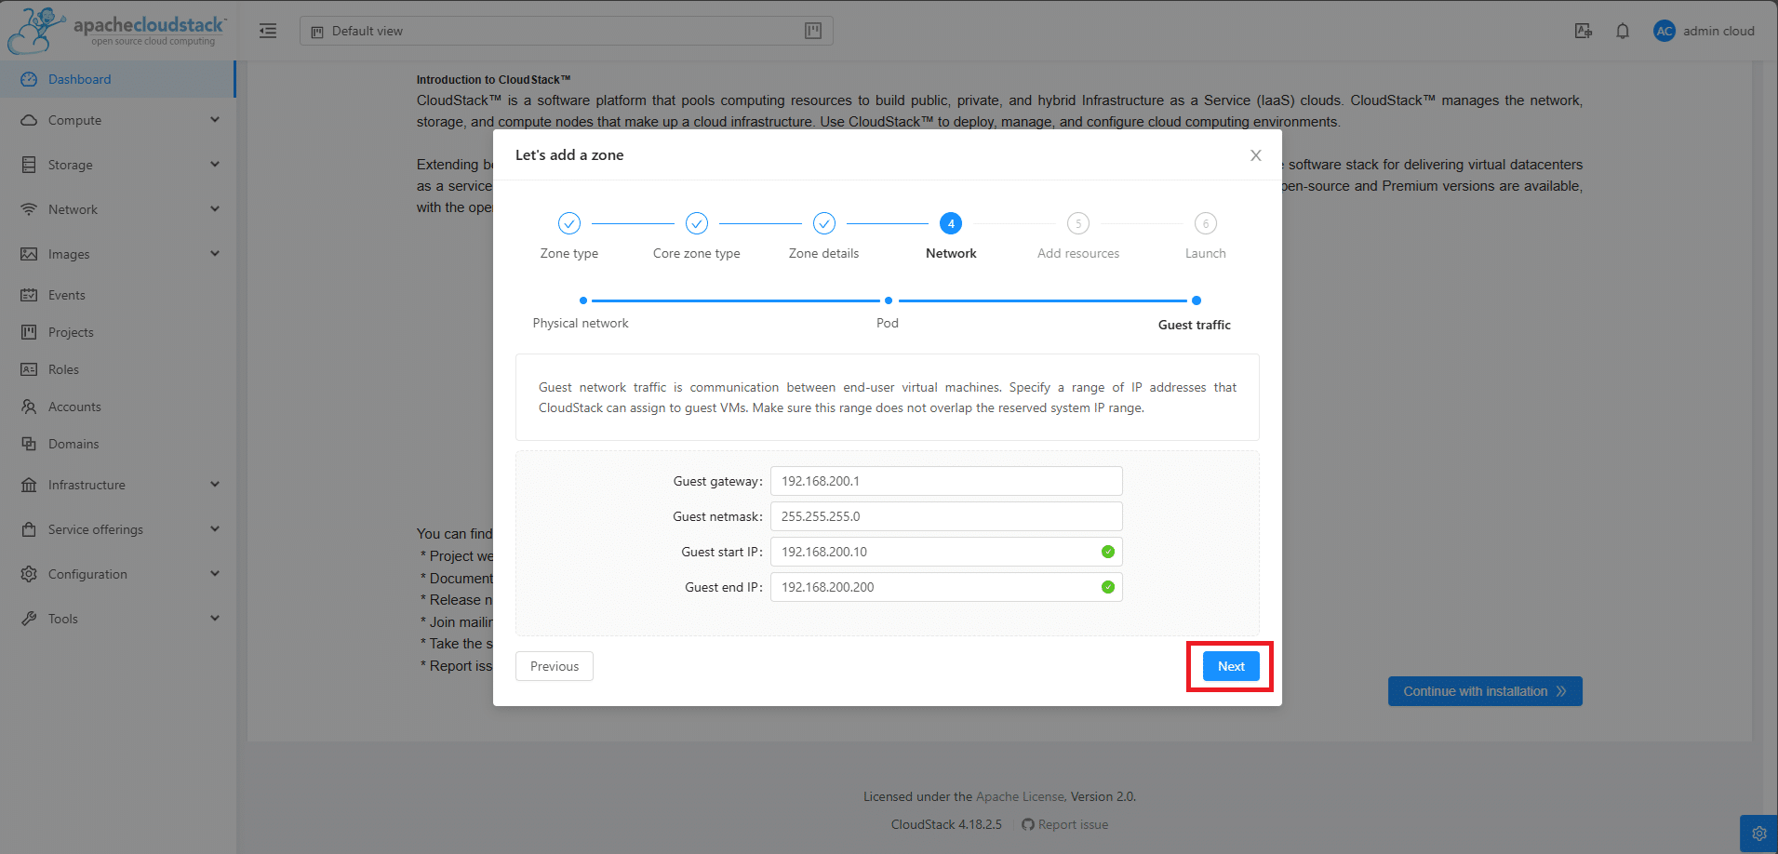Open the Report issue link
The height and width of the screenshot is (854, 1778).
coord(1064,824)
